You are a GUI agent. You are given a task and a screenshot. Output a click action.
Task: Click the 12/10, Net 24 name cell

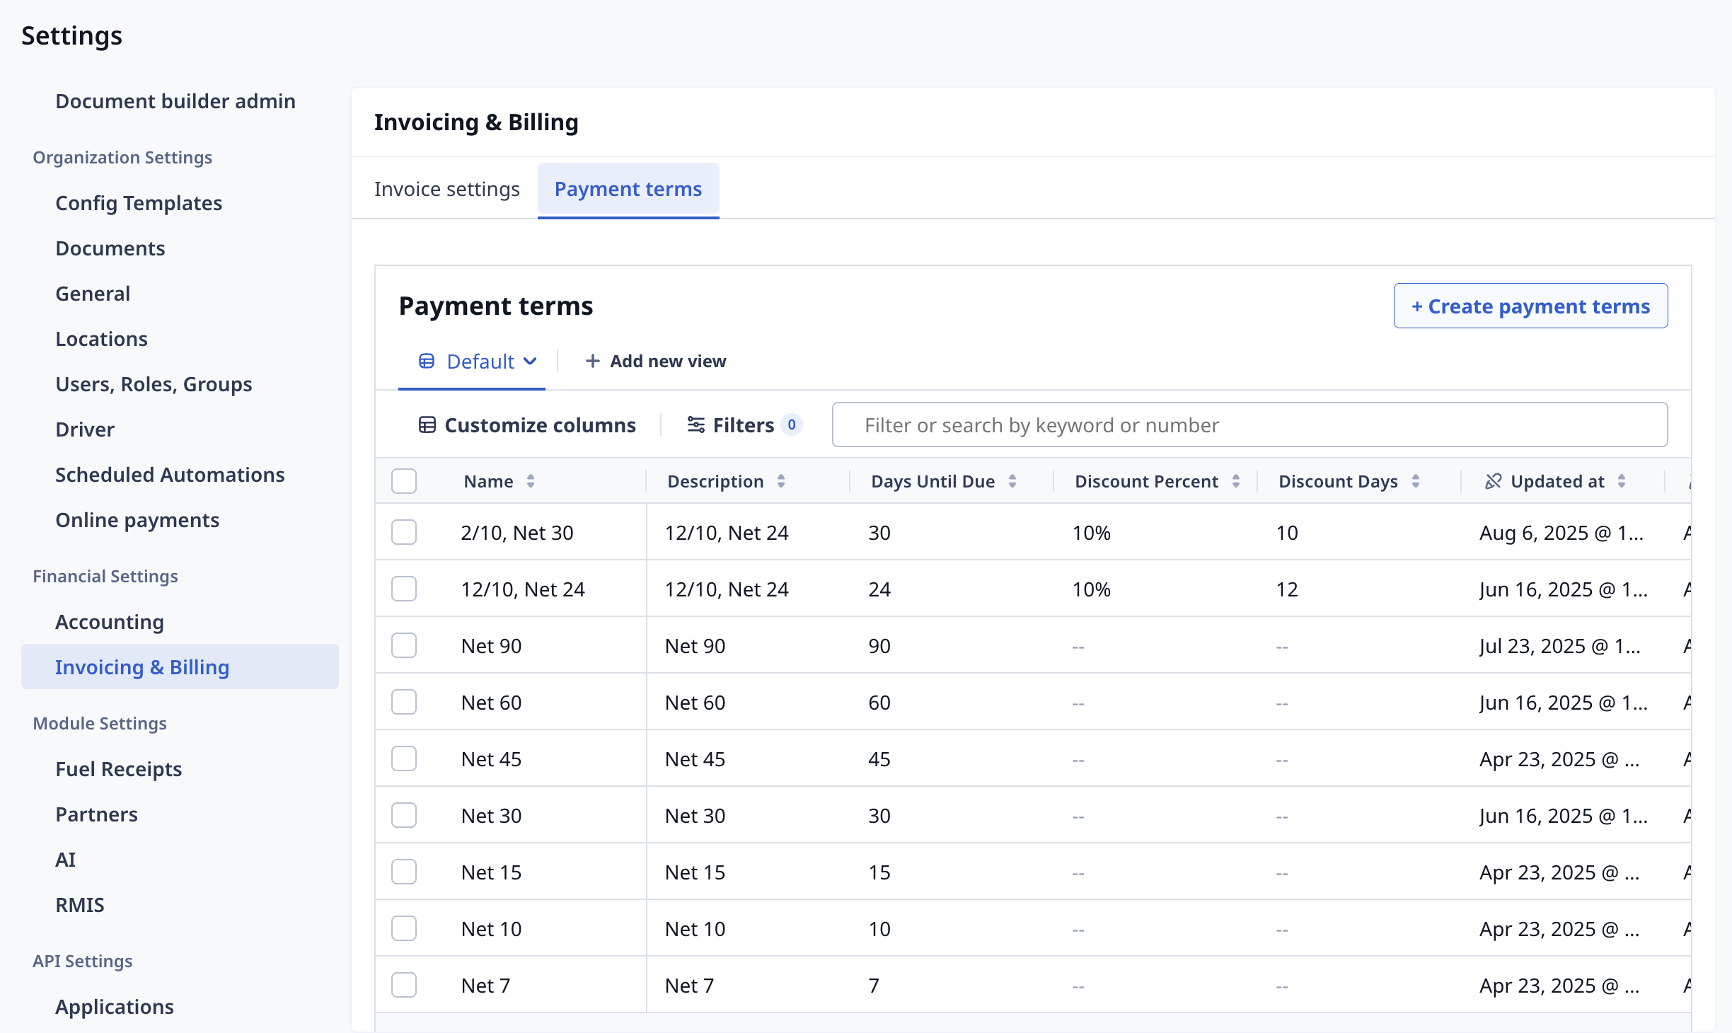[523, 589]
